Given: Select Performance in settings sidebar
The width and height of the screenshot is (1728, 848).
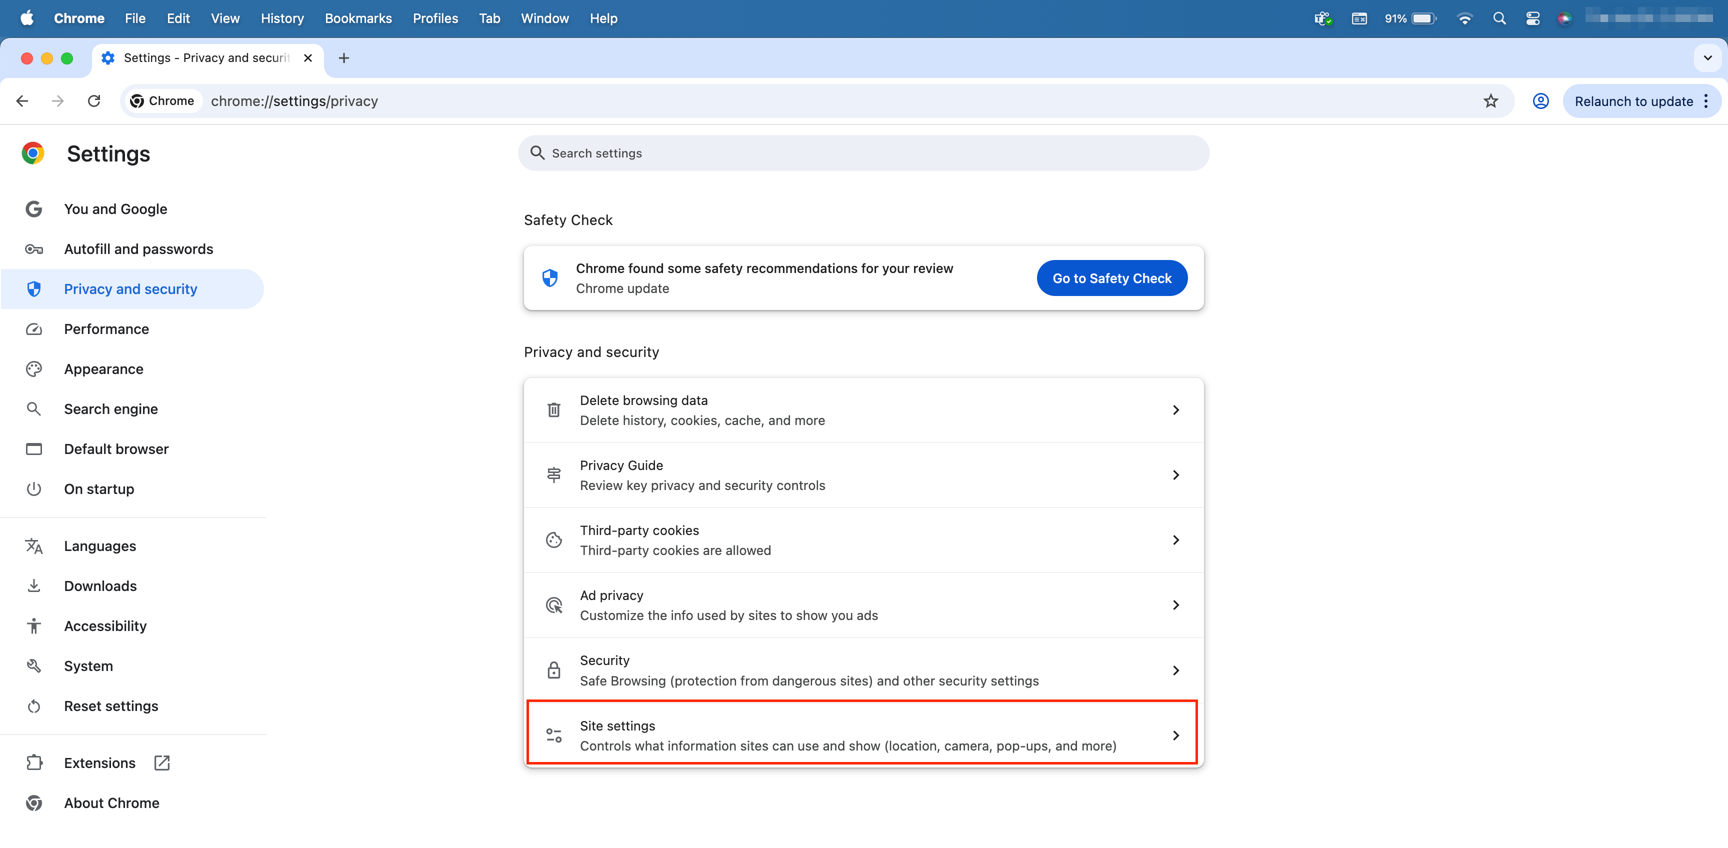Looking at the screenshot, I should tap(106, 328).
